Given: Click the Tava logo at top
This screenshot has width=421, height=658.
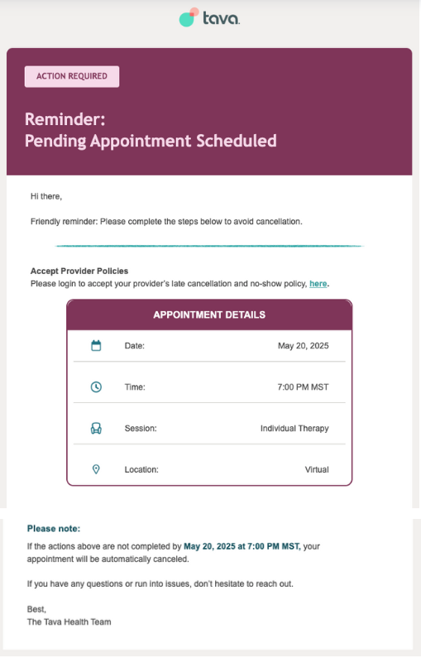Looking at the screenshot, I should point(209,17).
